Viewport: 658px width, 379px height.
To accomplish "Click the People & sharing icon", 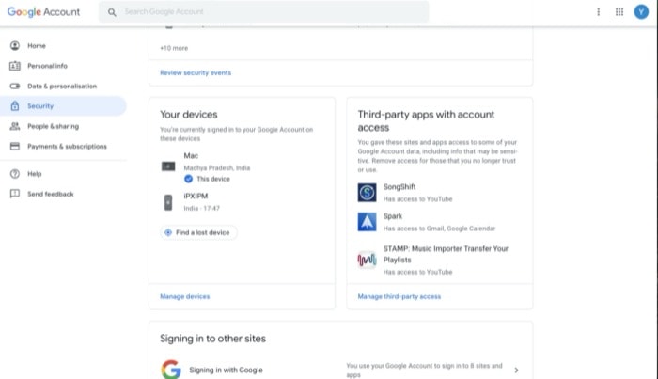I will [15, 126].
